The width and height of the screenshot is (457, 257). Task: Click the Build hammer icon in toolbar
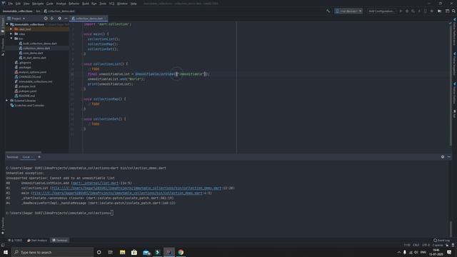pyautogui.click(x=328, y=11)
